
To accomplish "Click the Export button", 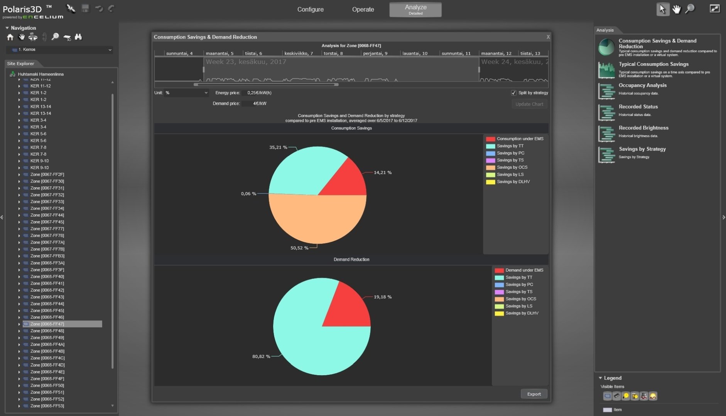I will 534,394.
